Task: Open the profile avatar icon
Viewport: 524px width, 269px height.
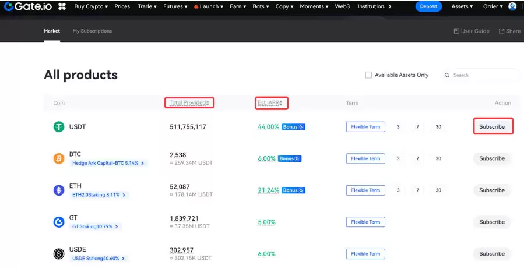Action: (512, 6)
